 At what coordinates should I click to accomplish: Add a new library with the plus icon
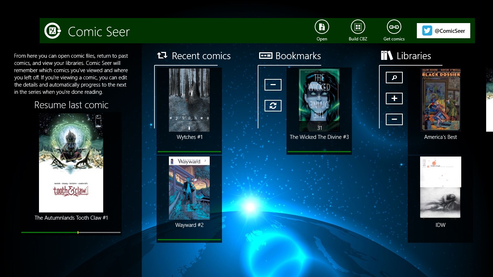394,98
